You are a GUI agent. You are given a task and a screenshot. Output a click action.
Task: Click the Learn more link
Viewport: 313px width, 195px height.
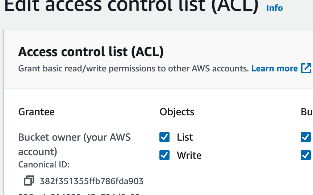[274, 69]
